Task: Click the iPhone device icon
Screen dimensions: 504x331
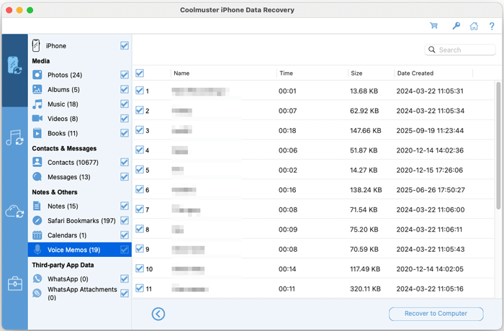Action: pos(36,45)
